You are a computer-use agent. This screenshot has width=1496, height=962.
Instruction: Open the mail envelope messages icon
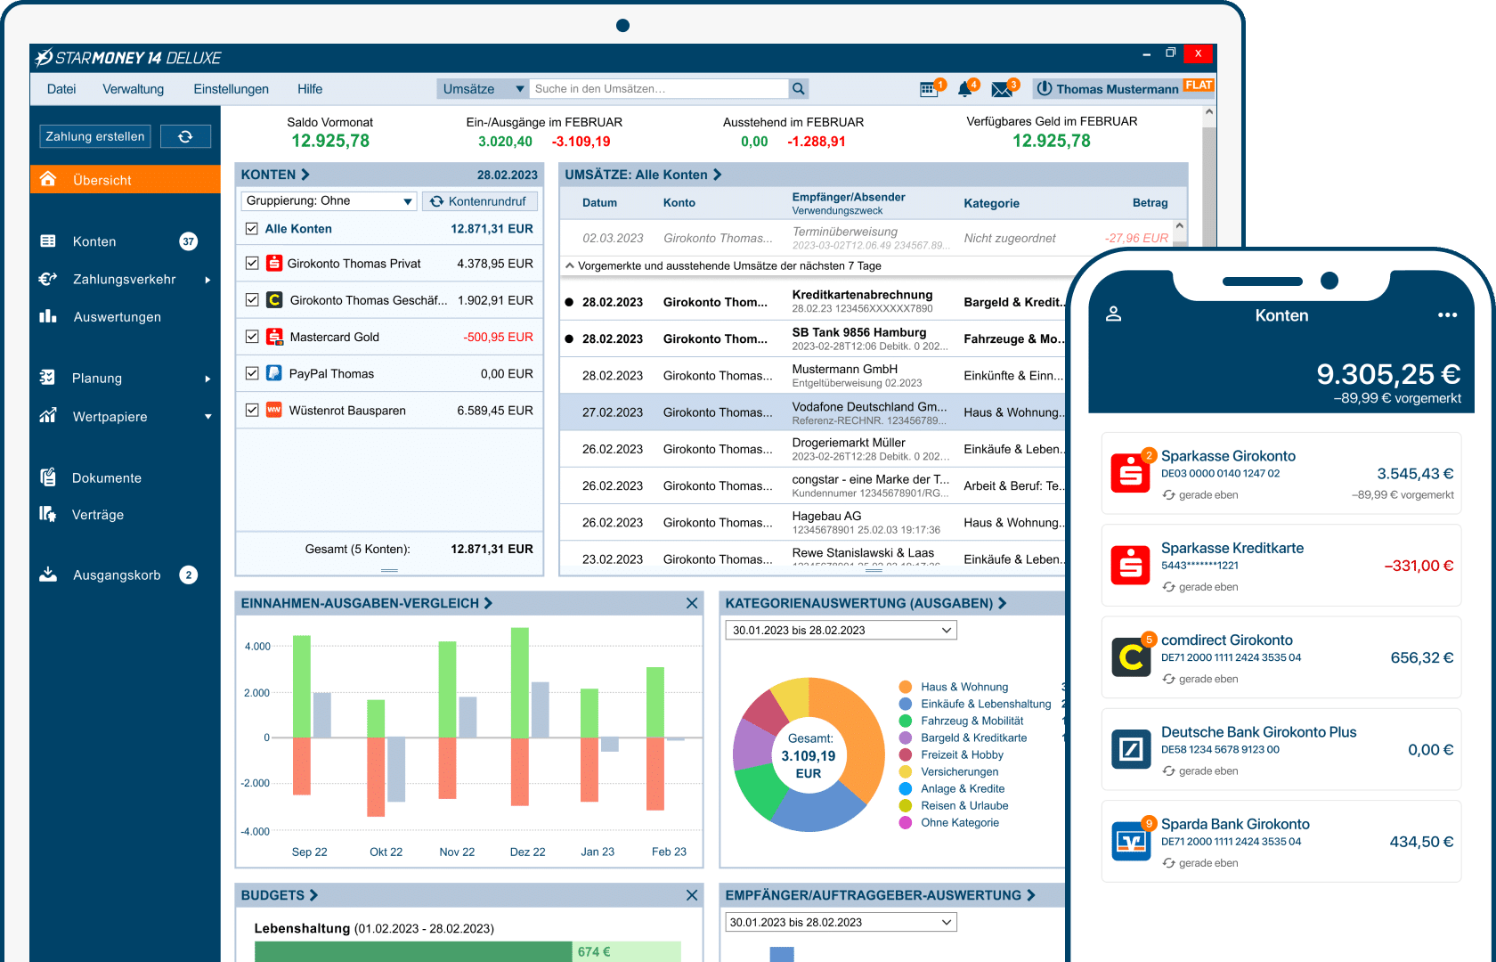pos(1001,89)
